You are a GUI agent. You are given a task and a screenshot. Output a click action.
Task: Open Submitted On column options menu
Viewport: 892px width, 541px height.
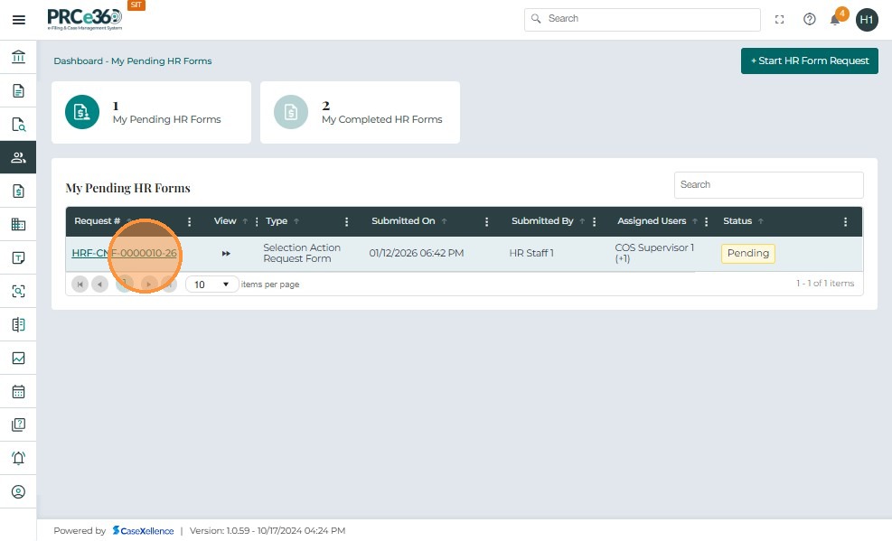click(x=486, y=221)
